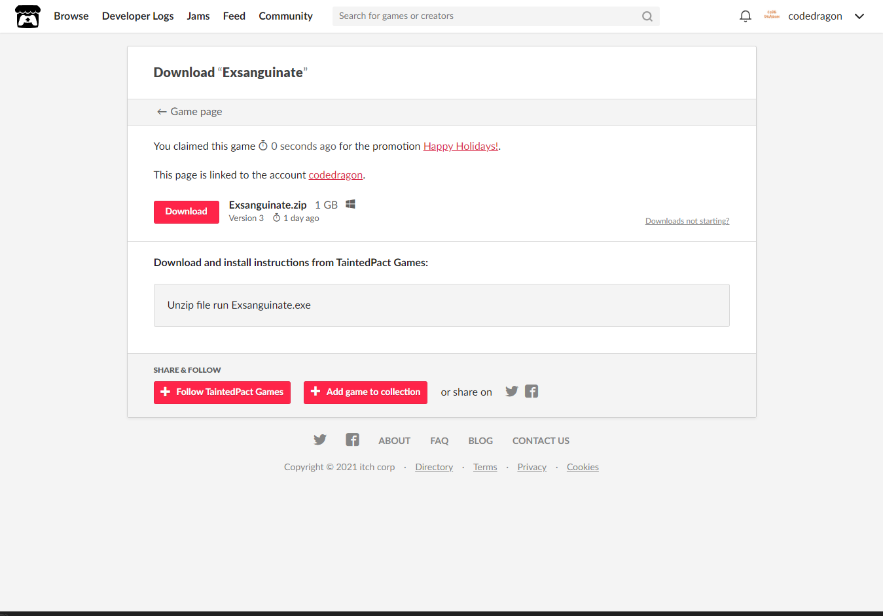The image size is (883, 616).
Task: Download Exsanguinate.zip
Action: (187, 212)
